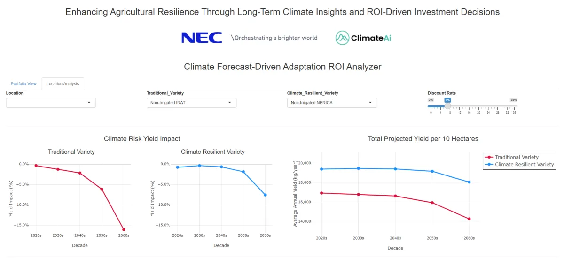
Task: Expand the Climate_Resilient_Variety dropdown
Action: (x=332, y=103)
